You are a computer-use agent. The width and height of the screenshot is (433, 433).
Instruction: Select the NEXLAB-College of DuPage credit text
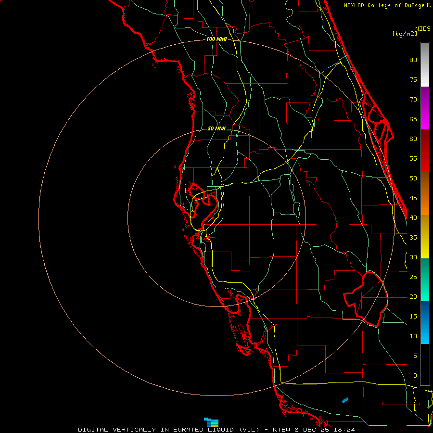coord(384,5)
